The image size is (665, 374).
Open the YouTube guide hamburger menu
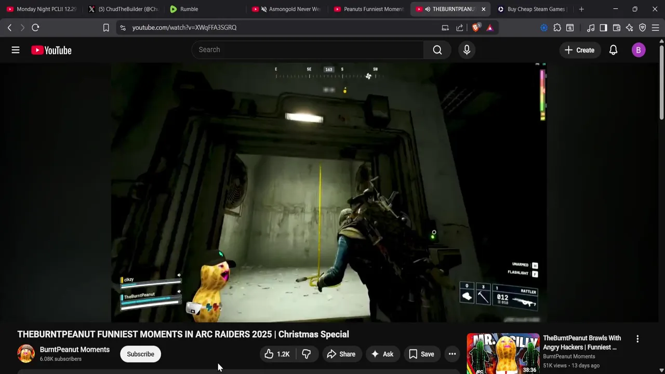[16, 50]
